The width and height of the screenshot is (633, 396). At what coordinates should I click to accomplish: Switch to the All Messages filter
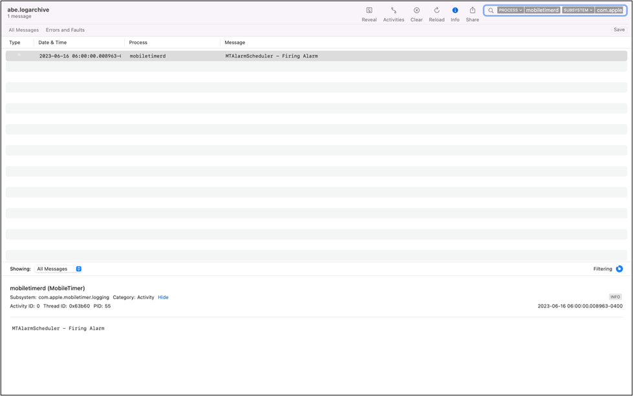pos(23,30)
